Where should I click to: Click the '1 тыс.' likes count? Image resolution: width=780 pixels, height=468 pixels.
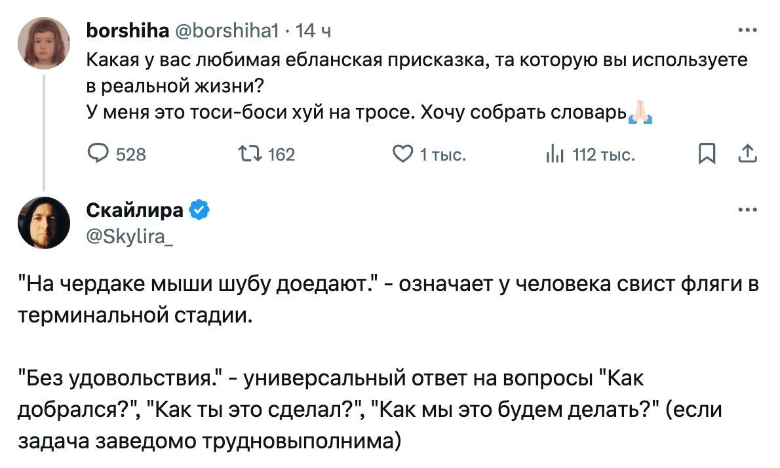pos(442,155)
